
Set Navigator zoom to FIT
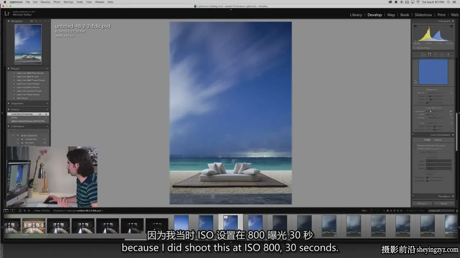(x=32, y=21)
